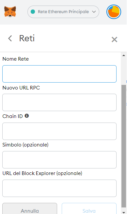Viewport: 127px width, 214px height.
Task: Cancel with the Annulla button
Action: (x=30, y=208)
